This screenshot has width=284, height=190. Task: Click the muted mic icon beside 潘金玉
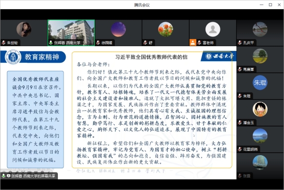tap(240, 123)
